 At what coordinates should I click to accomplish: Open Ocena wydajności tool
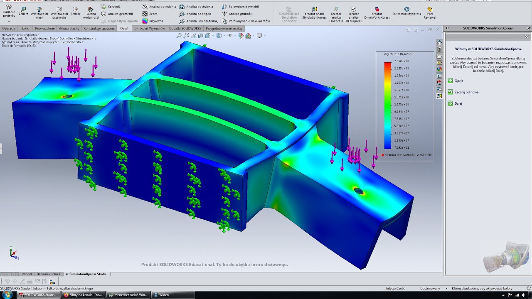91,13
